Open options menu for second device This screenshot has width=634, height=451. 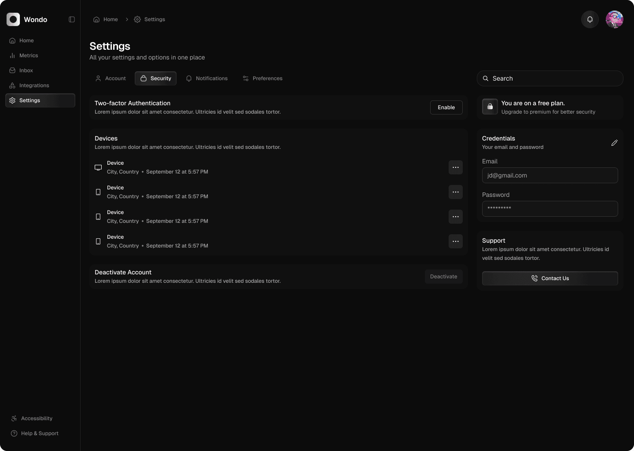pos(455,192)
